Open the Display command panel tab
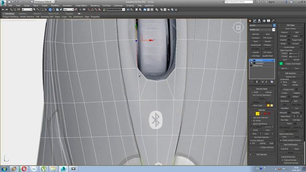Image resolution: width=306 pixels, height=172 pixels. (269, 21)
